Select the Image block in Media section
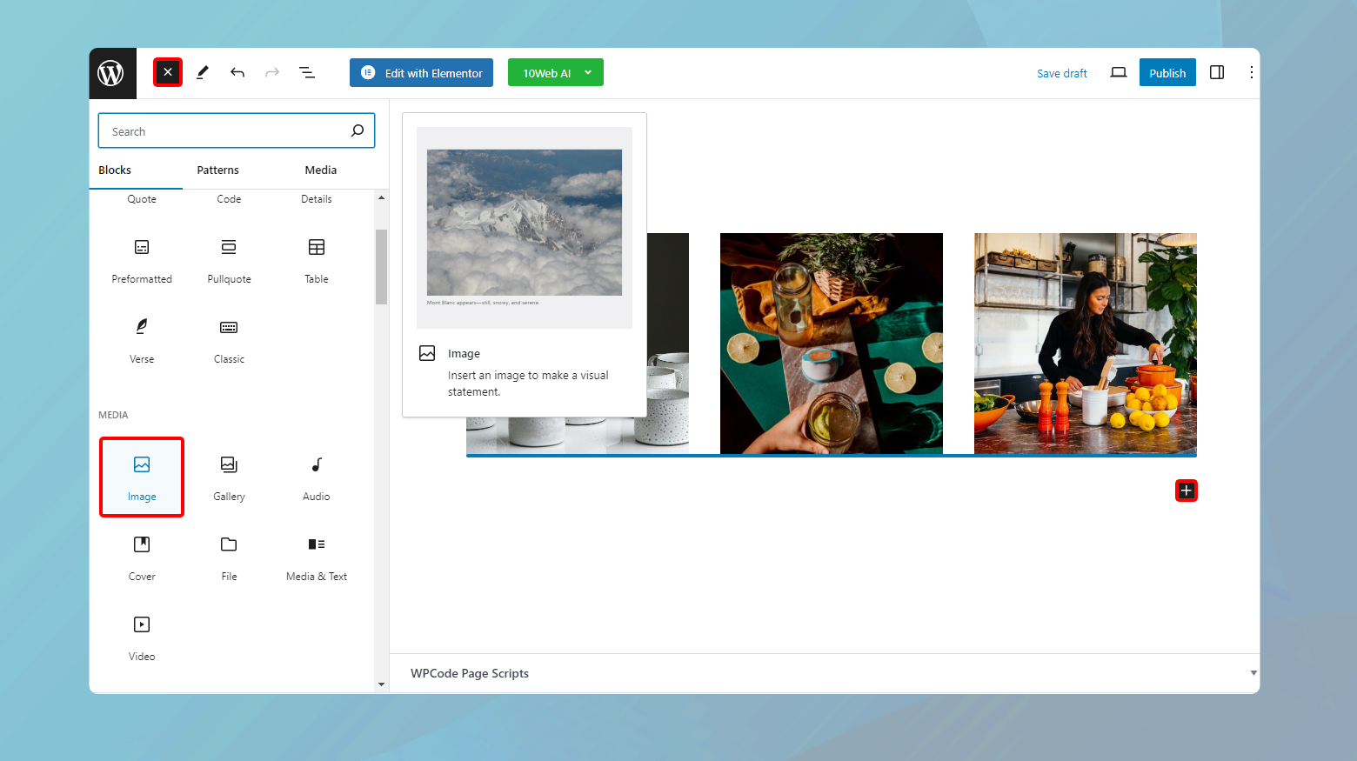Screen dimensions: 1357x761 (141, 477)
